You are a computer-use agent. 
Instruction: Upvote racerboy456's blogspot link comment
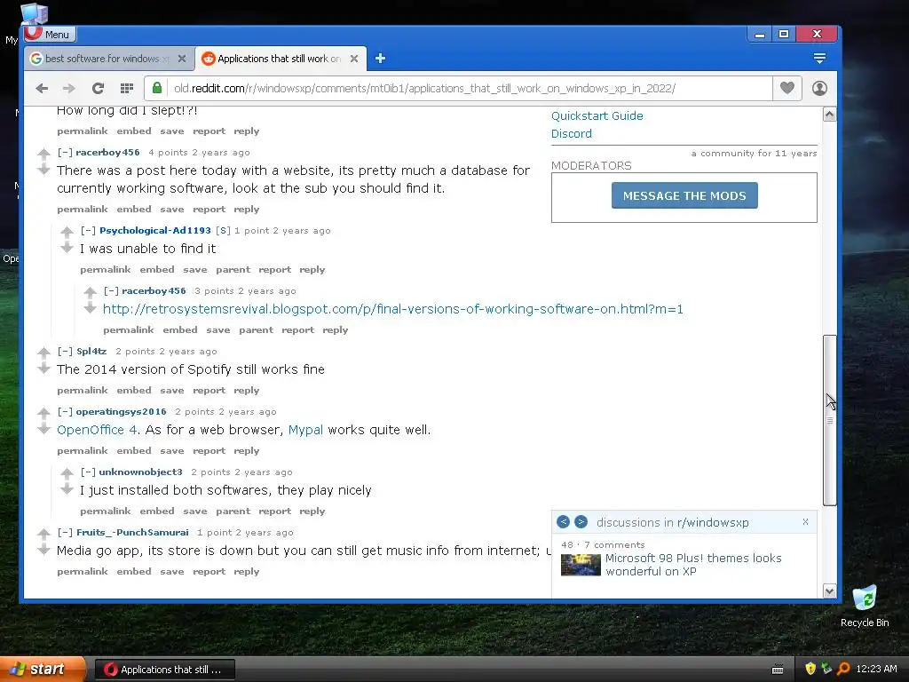tap(91, 292)
